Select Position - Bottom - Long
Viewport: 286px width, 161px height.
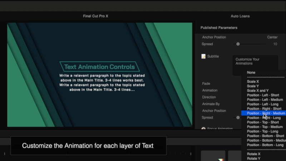click(265, 145)
